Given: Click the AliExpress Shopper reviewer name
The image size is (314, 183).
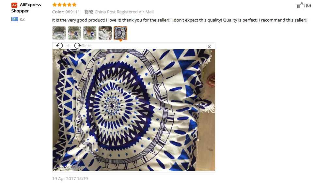Looking at the screenshot, I should tap(26, 8).
